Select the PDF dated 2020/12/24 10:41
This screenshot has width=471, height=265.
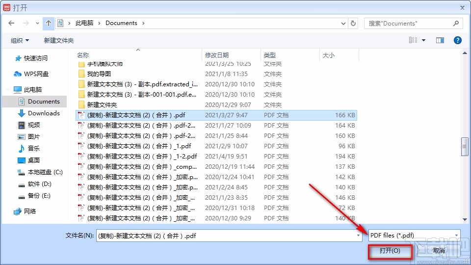pos(216,177)
